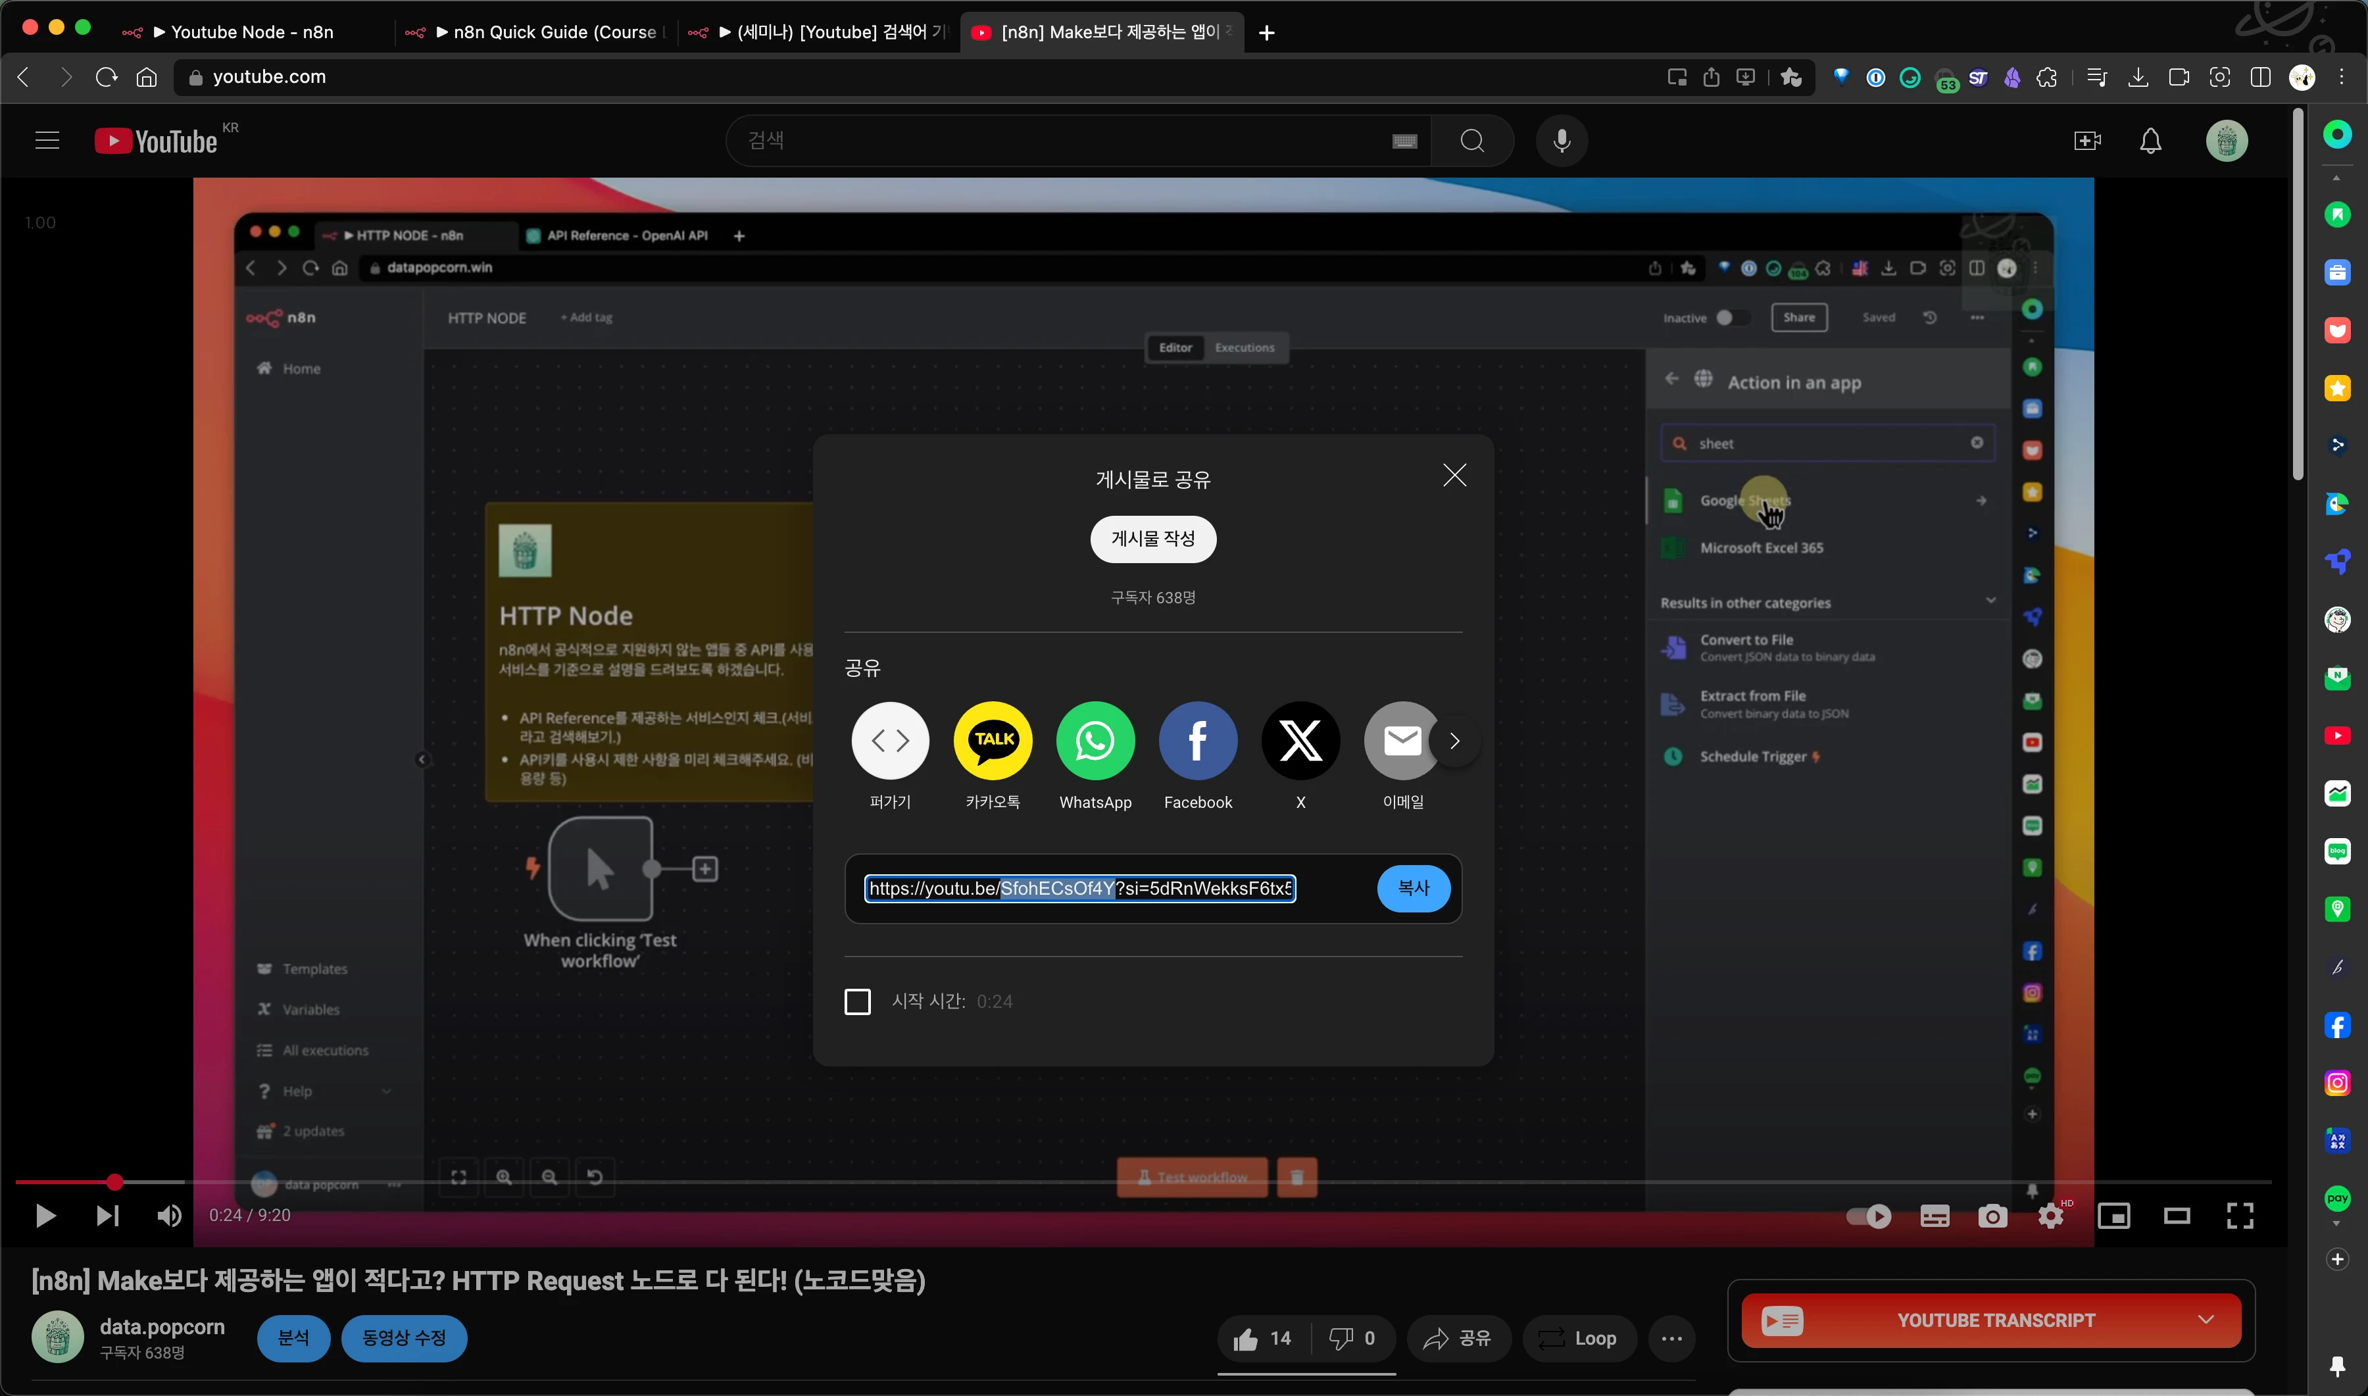Viewport: 2368px width, 1396px height.
Task: Share via WhatsApp icon
Action: point(1095,740)
